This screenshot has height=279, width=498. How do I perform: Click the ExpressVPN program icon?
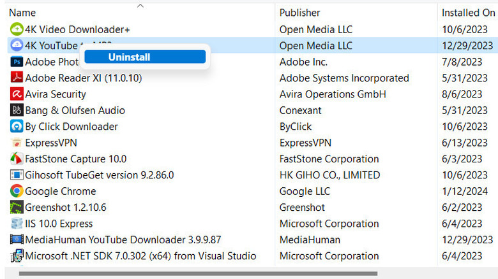pyautogui.click(x=16, y=143)
